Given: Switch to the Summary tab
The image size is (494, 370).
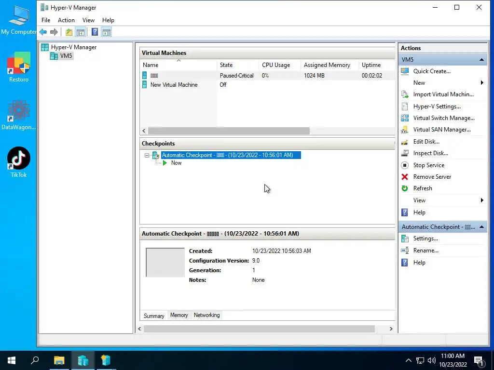Looking at the screenshot, I should (154, 316).
